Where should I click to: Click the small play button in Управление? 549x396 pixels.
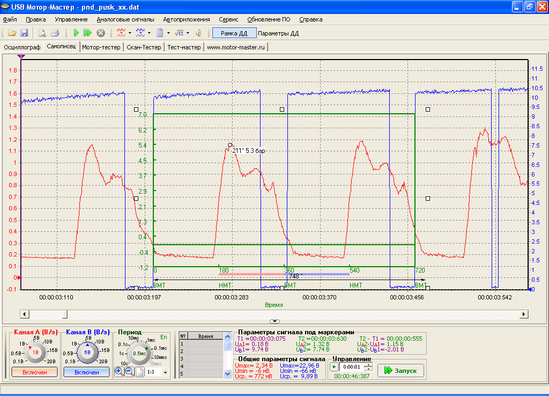point(335,367)
